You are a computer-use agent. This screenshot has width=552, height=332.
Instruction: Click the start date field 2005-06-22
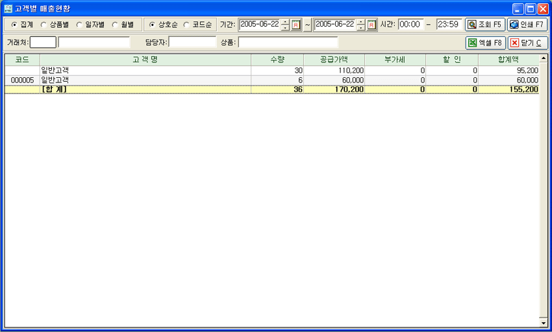pos(260,24)
